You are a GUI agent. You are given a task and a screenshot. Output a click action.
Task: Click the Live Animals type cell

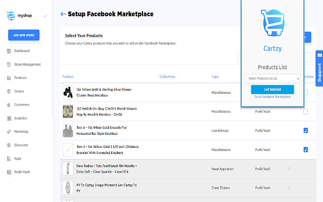point(220,131)
